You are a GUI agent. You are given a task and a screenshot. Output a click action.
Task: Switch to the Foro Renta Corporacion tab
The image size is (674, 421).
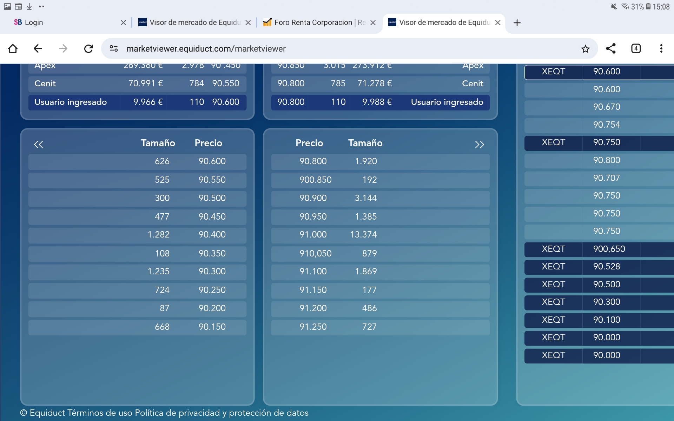(314, 22)
